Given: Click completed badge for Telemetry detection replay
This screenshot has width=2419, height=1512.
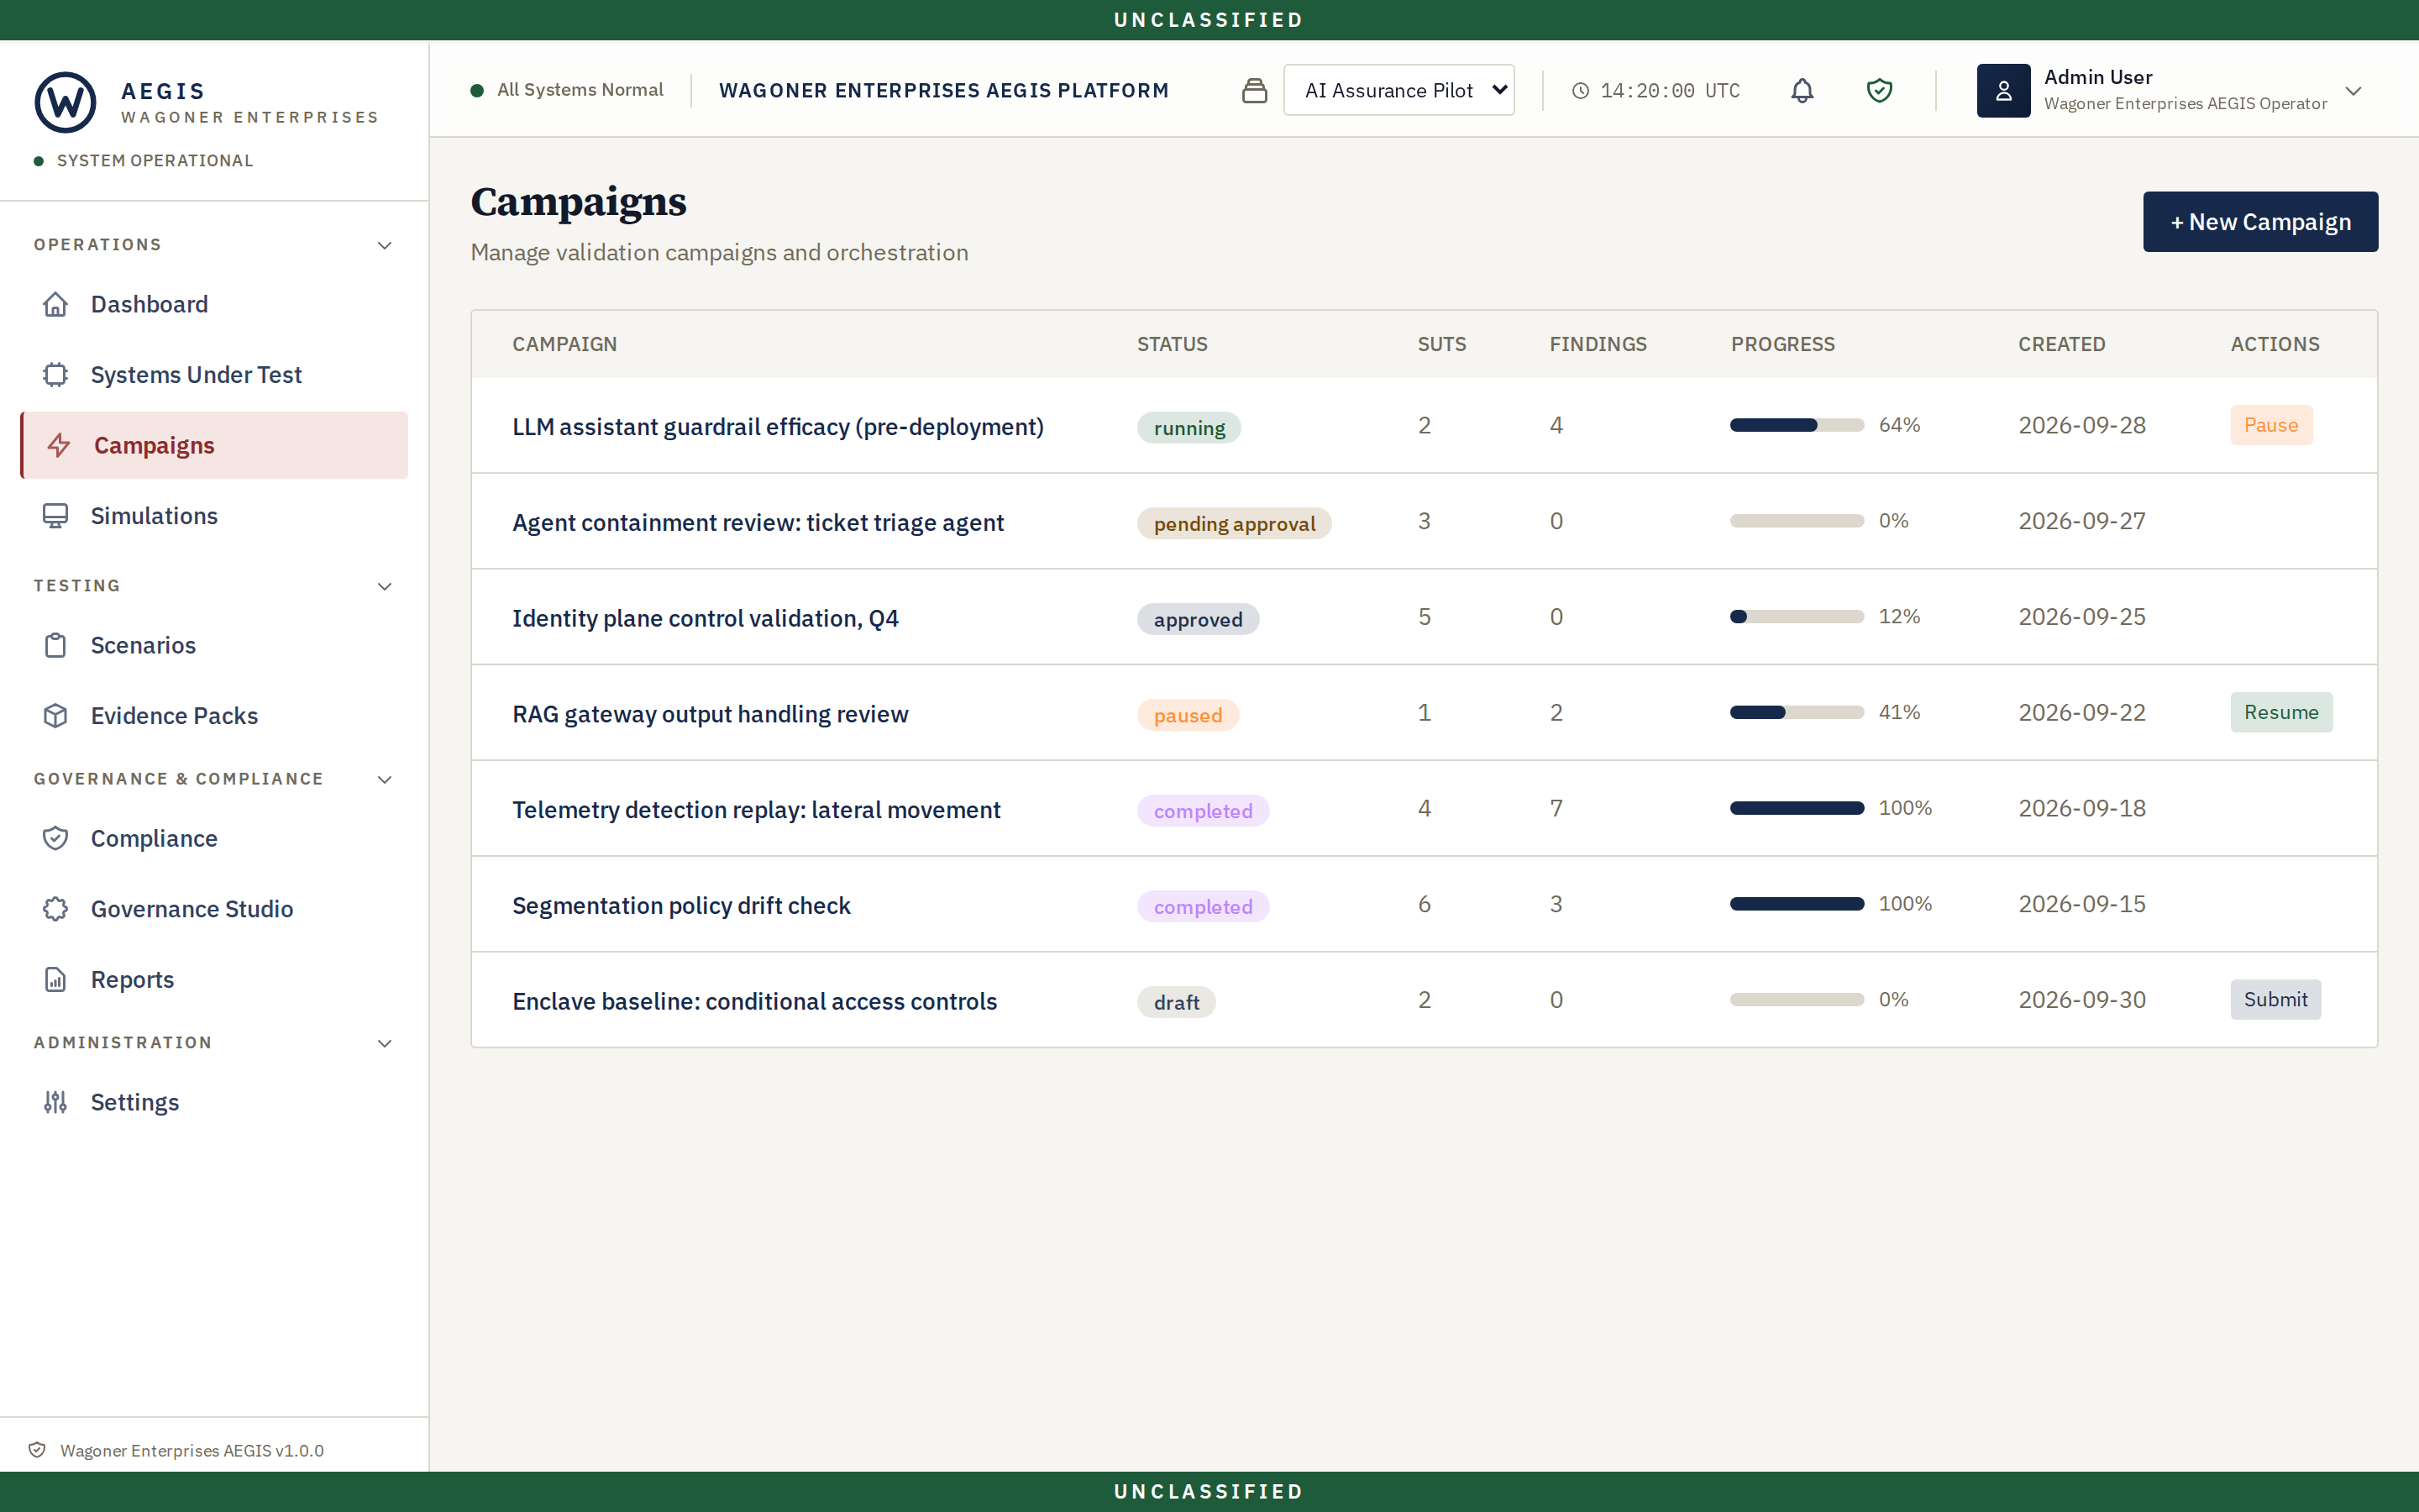Looking at the screenshot, I should (x=1203, y=811).
